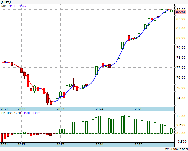Click the 80.00 price axis label
Viewport: 188px width, 151px height.
point(181,38)
